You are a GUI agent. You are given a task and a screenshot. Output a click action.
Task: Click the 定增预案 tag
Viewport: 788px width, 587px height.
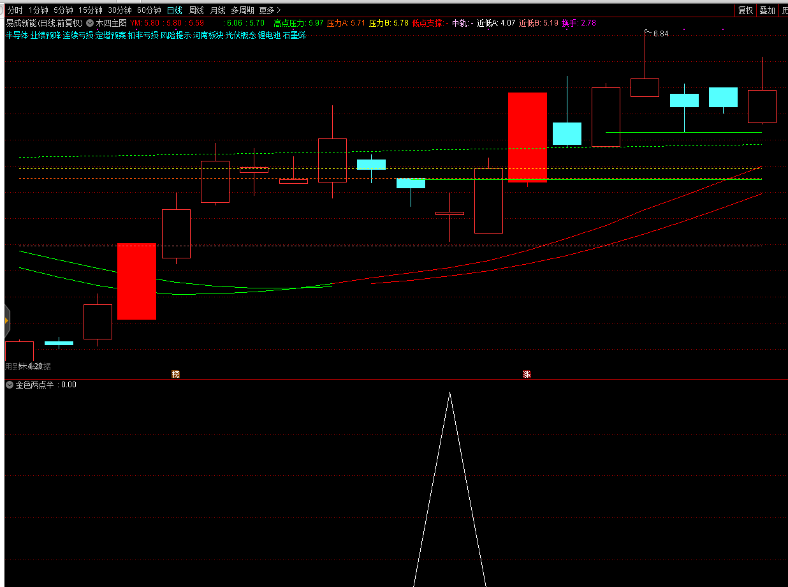[x=110, y=35]
